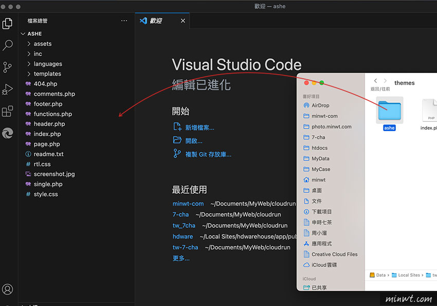Open the Extensions view
The width and height of the screenshot is (437, 306).
(8, 111)
